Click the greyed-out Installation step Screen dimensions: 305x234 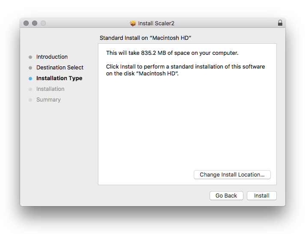click(x=50, y=89)
